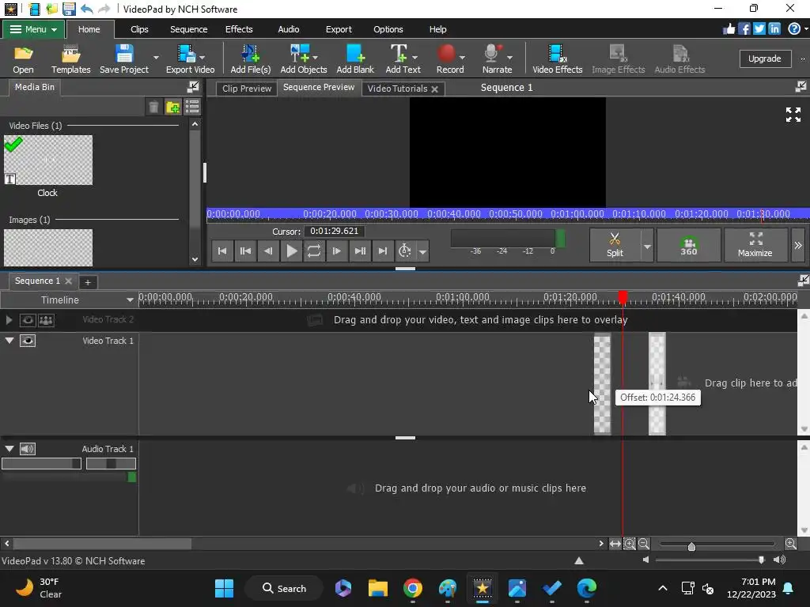The height and width of the screenshot is (607, 810).
Task: Toggle loop playback
Action: click(313, 251)
